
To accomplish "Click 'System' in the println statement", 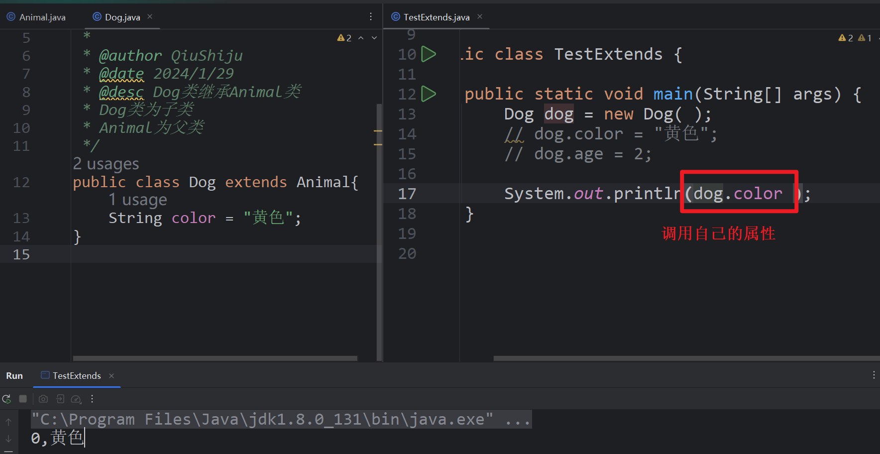I will pyautogui.click(x=534, y=193).
